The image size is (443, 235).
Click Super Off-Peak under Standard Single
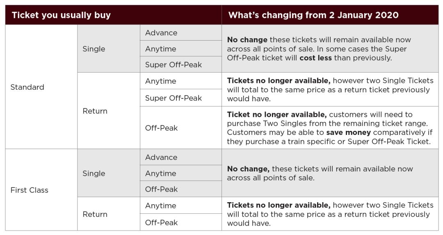point(174,65)
